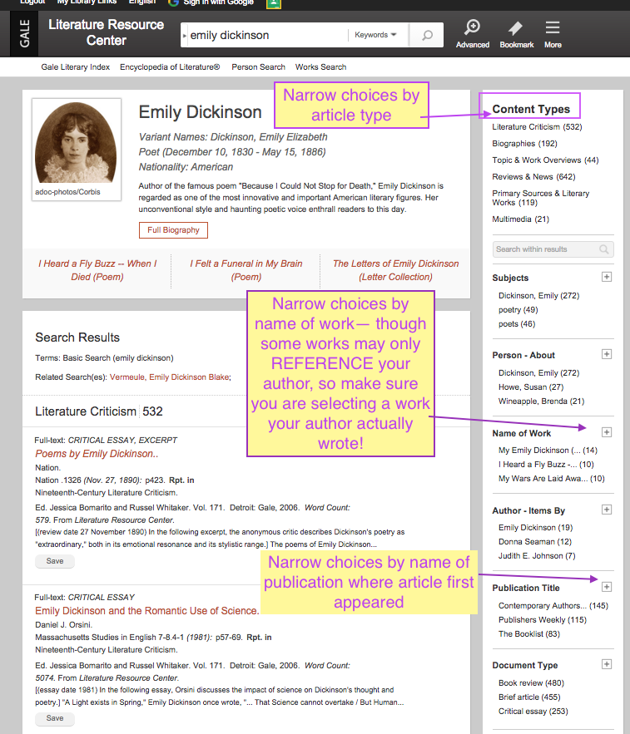630x734 pixels.
Task: Select subject poetry (49)
Action: 518,309
